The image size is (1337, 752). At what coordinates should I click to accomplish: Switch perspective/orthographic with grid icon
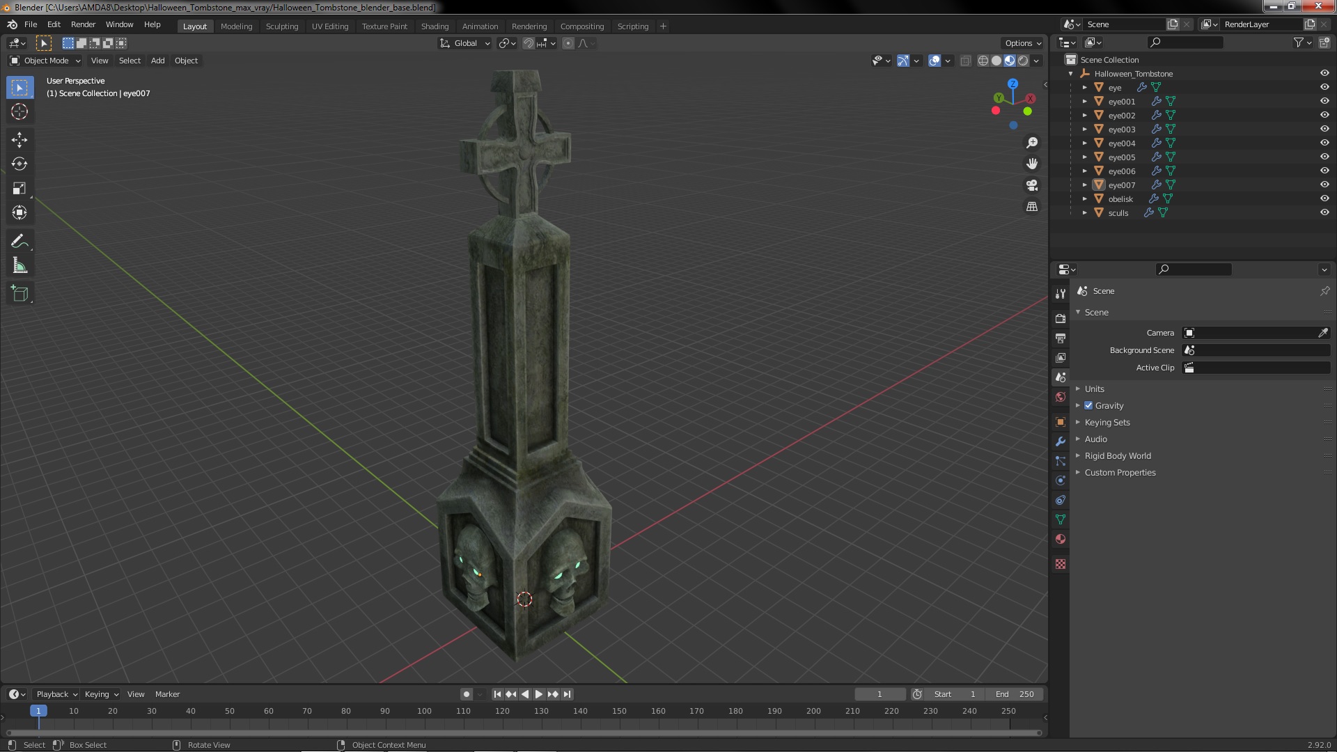click(1032, 207)
